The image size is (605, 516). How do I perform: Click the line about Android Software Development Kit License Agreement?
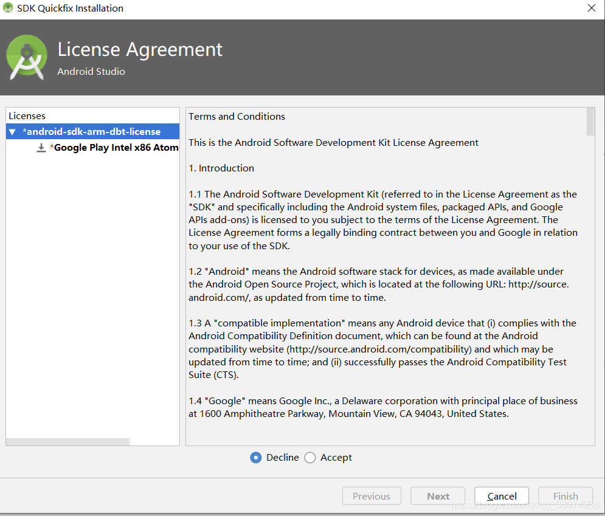(333, 143)
